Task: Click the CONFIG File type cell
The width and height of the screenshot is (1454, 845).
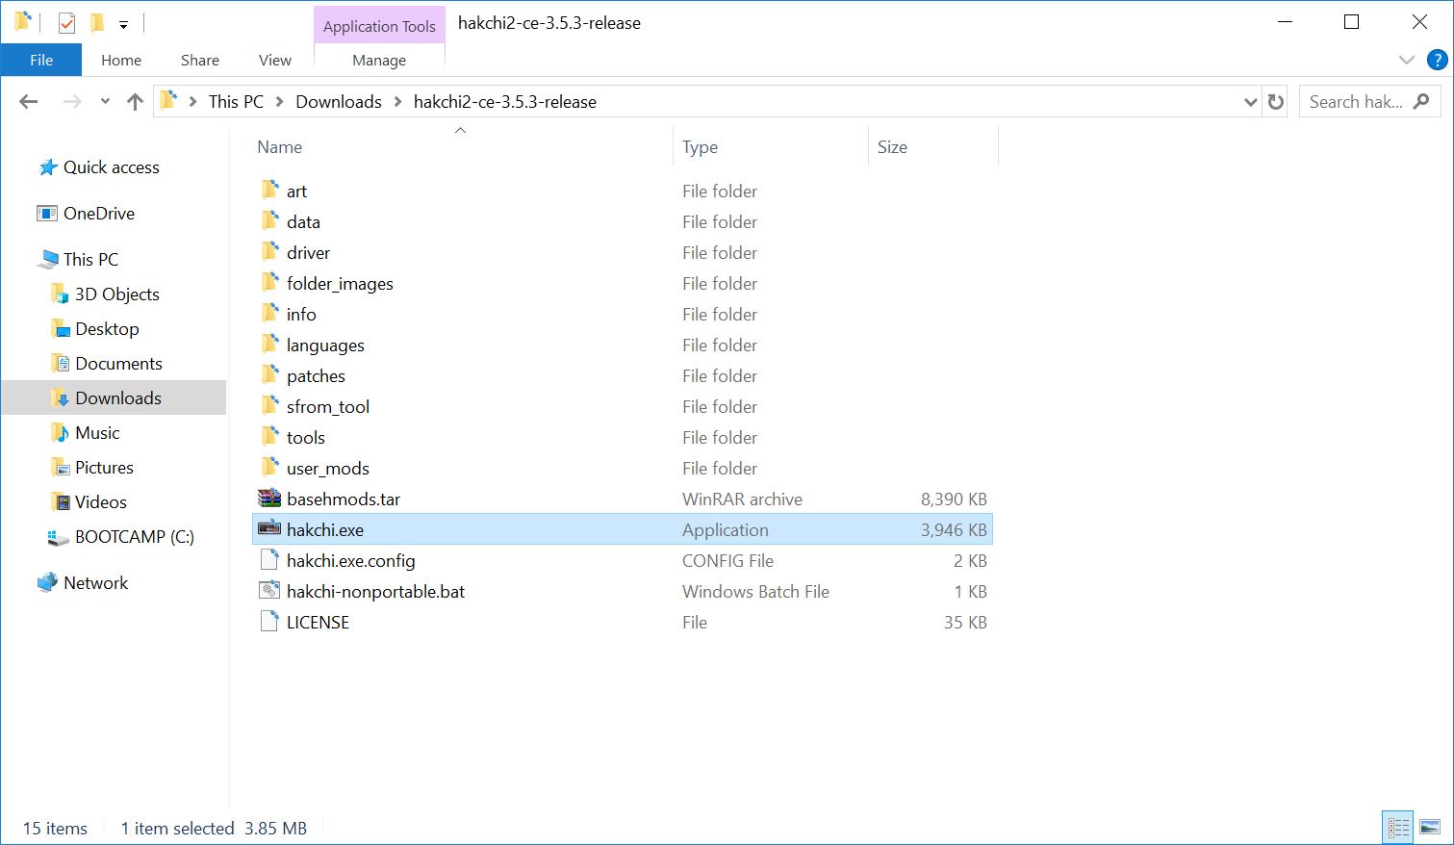Action: click(727, 560)
